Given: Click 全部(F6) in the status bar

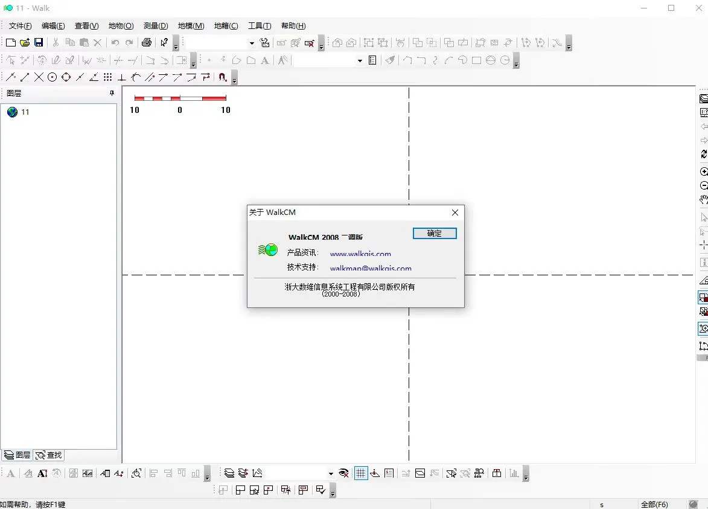Looking at the screenshot, I should (654, 505).
